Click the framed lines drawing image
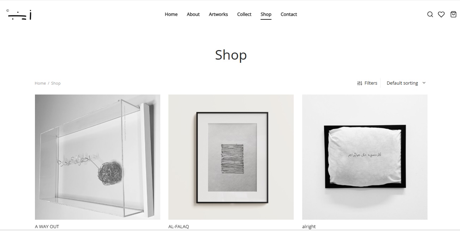 tap(231, 157)
